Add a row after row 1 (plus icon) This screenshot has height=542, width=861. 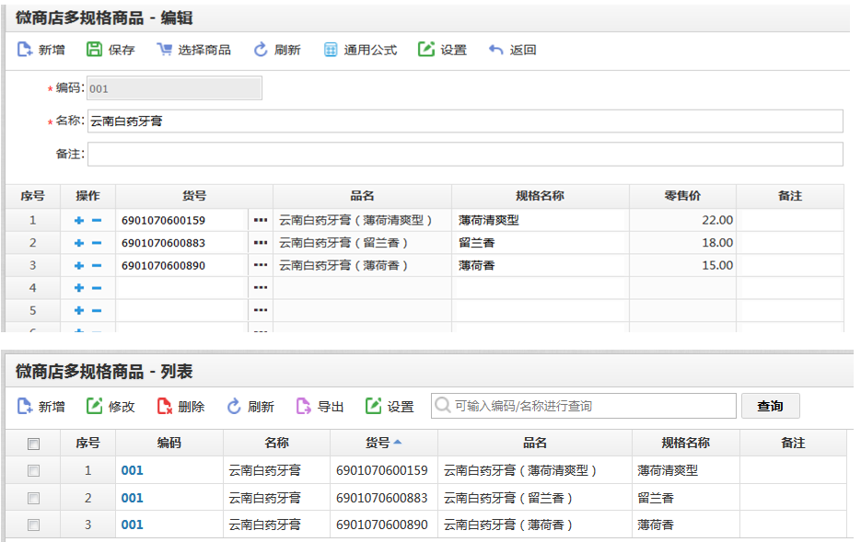pos(79,221)
